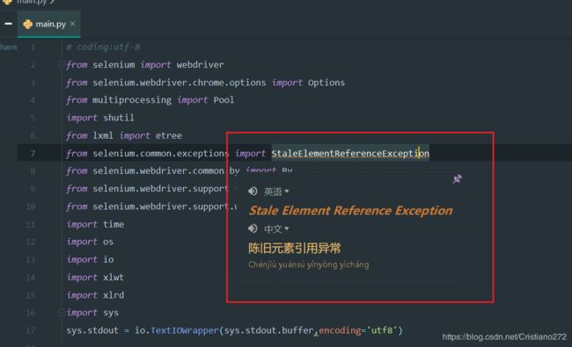Select the main.py editor tab
The height and width of the screenshot is (347, 572).
pyautogui.click(x=49, y=24)
